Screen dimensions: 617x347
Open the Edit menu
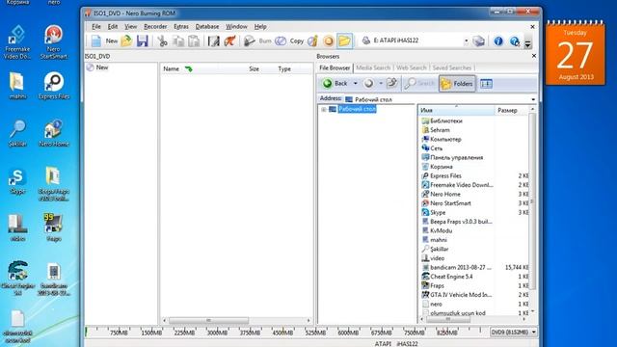click(x=113, y=26)
